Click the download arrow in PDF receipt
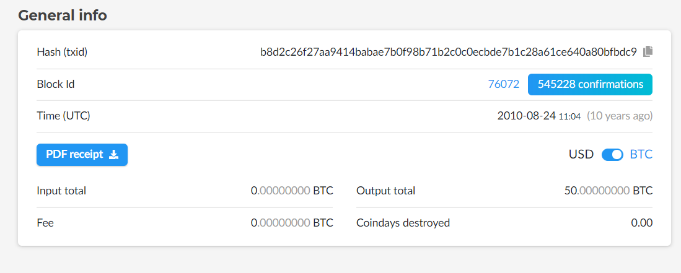The image size is (681, 273). 113,155
